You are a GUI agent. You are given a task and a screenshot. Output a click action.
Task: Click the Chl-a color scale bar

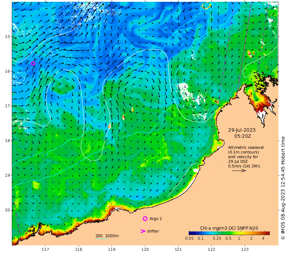click(x=229, y=233)
